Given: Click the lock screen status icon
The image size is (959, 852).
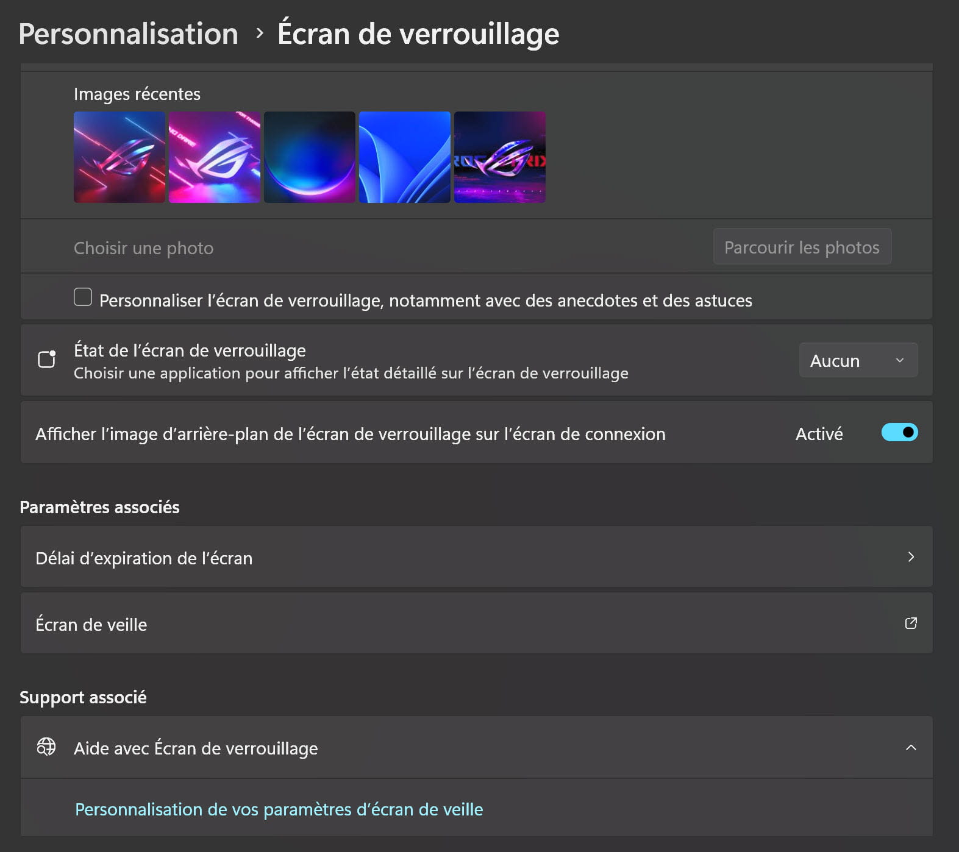Looking at the screenshot, I should 47,360.
